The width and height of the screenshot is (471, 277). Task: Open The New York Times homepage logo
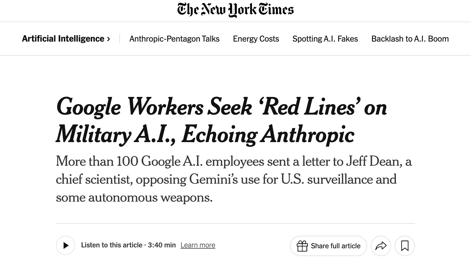(x=235, y=10)
